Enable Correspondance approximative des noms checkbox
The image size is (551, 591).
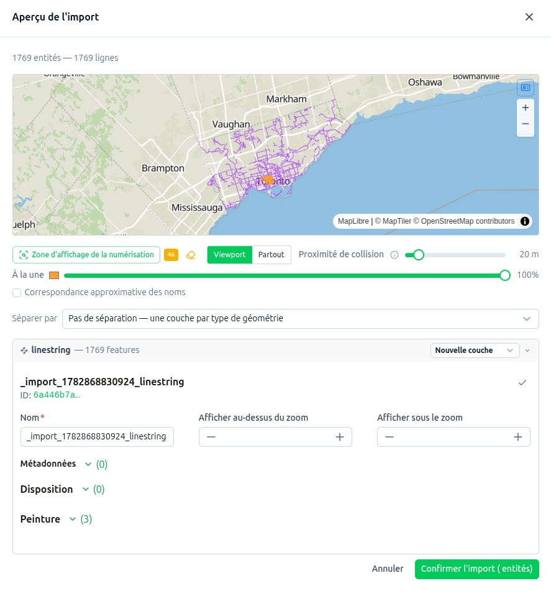[x=17, y=293]
